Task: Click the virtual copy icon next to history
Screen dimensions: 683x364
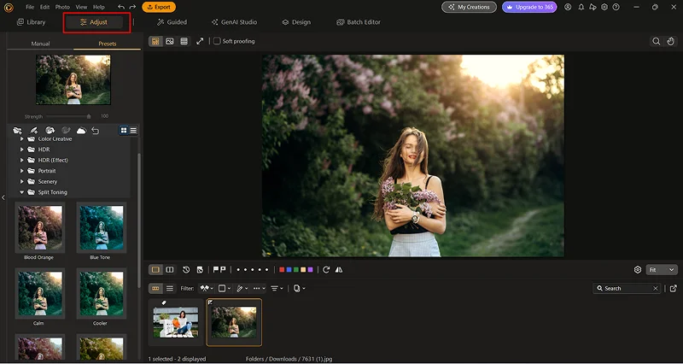Action: (200, 270)
